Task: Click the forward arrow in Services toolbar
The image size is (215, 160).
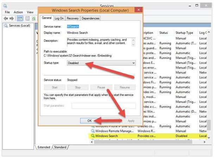Action: (x=12, y=18)
